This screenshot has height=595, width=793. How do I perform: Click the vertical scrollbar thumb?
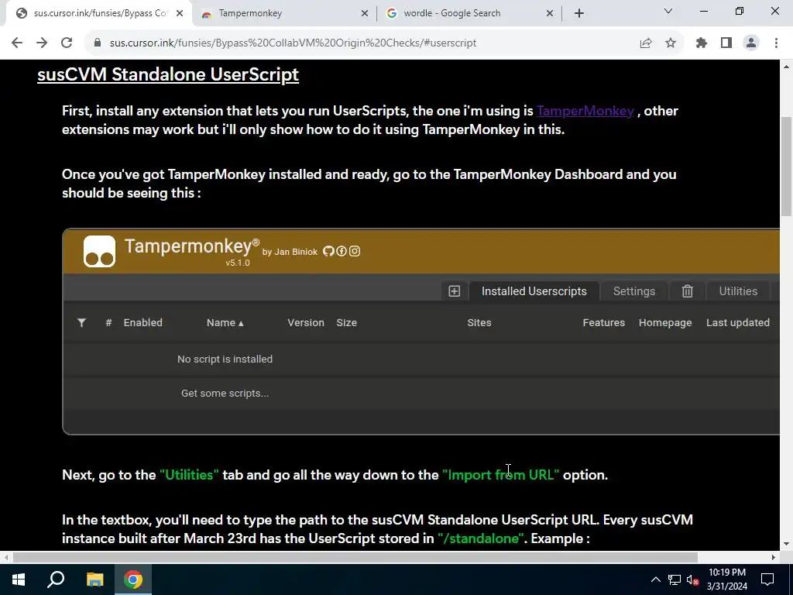click(x=787, y=166)
